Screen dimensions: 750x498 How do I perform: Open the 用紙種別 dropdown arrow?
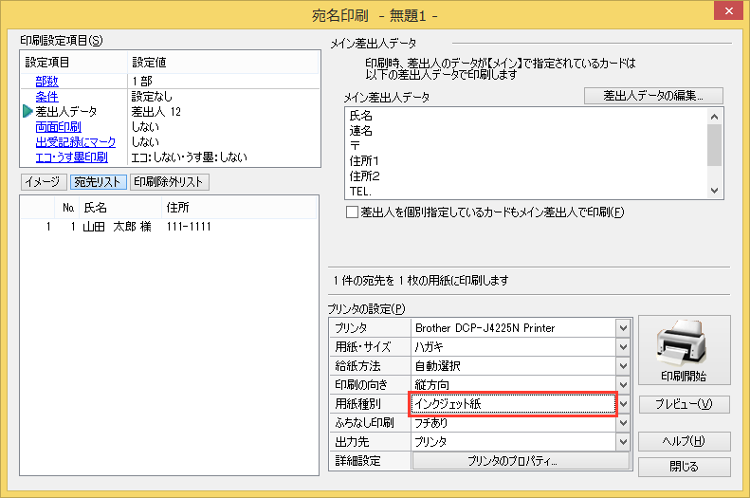pyautogui.click(x=623, y=404)
